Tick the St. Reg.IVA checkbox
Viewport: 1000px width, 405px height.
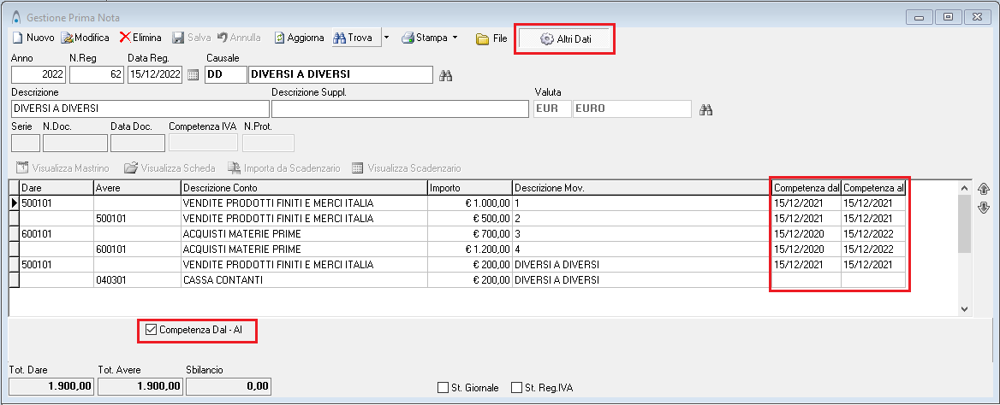(516, 388)
